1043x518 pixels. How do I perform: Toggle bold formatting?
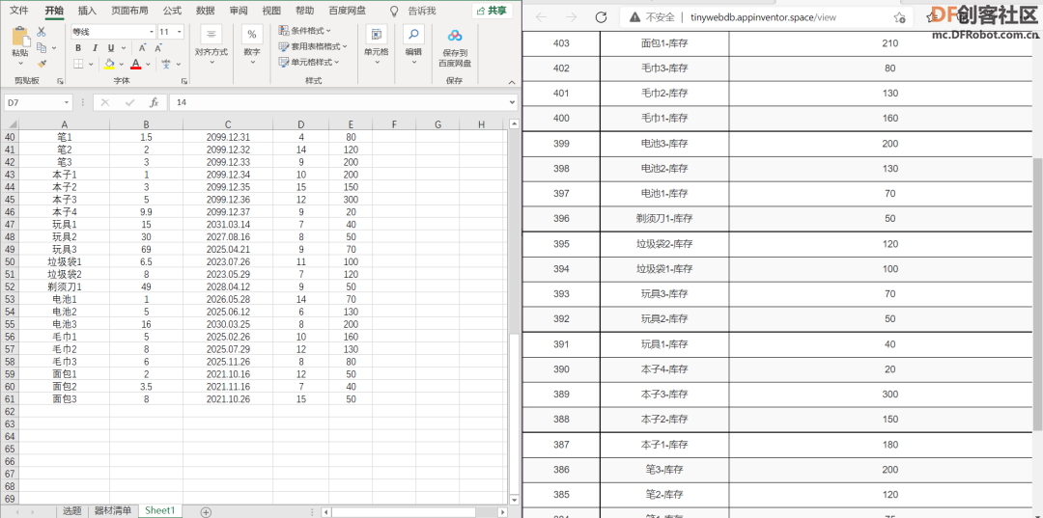(x=78, y=48)
